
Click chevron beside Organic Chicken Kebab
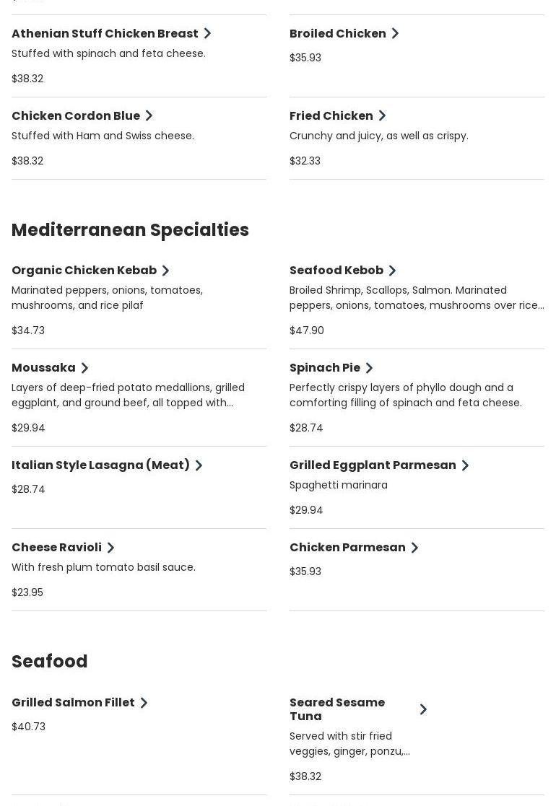click(x=165, y=271)
